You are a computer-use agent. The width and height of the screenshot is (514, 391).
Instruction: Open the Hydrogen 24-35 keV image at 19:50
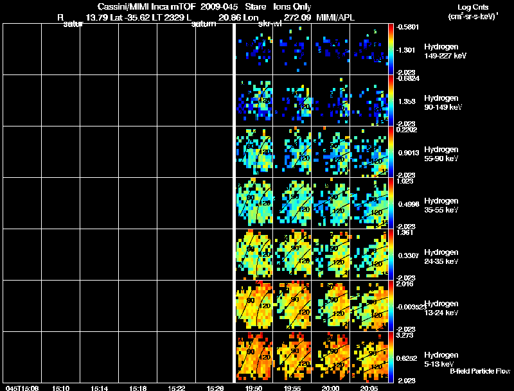click(x=254, y=255)
